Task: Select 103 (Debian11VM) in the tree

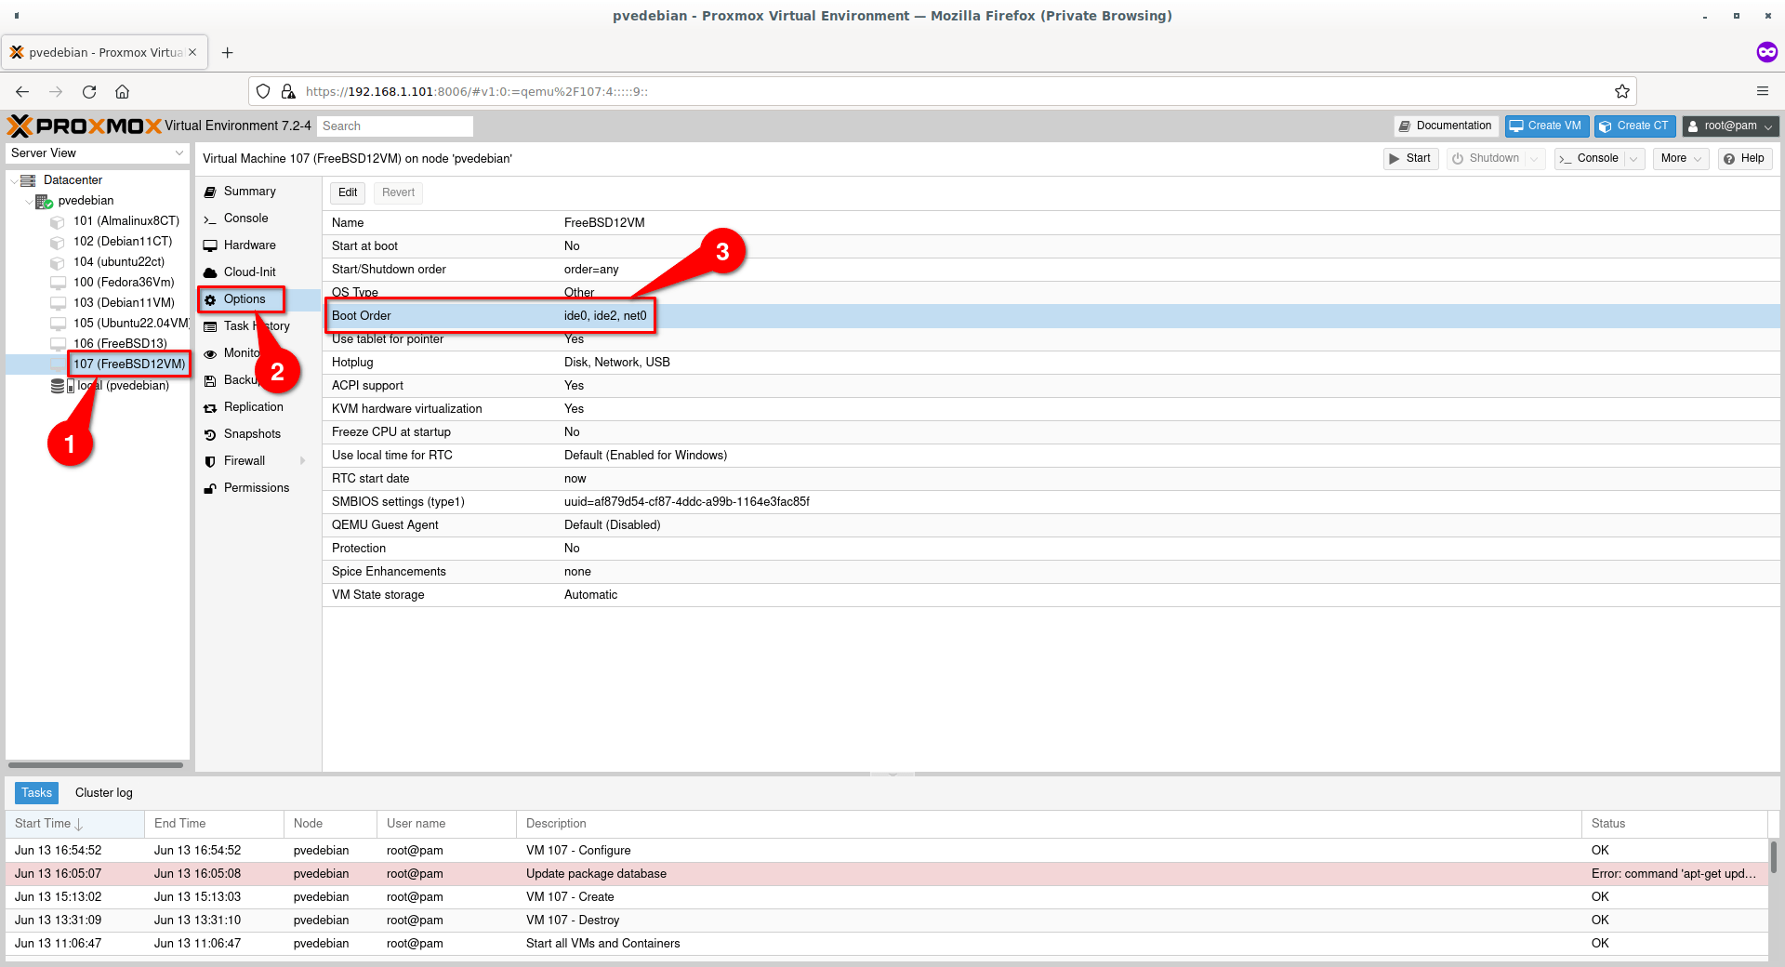Action: click(124, 303)
